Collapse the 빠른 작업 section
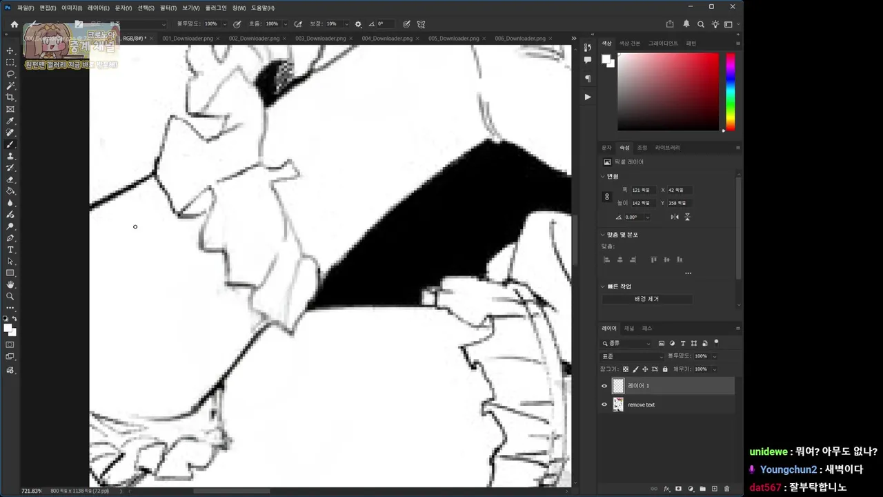The height and width of the screenshot is (497, 883). point(602,286)
